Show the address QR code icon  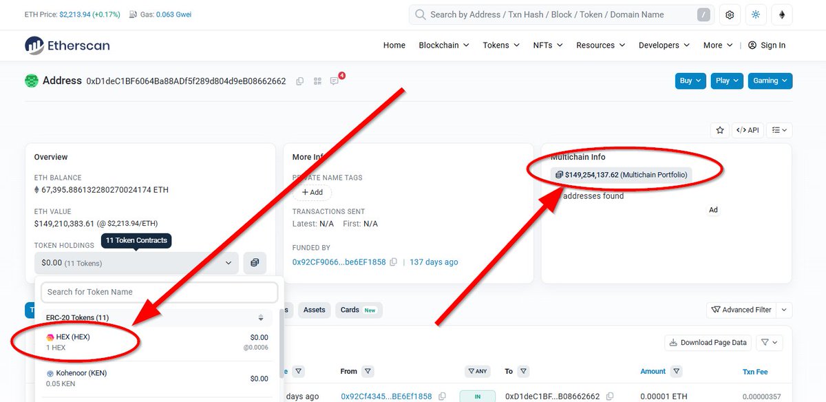coord(317,81)
